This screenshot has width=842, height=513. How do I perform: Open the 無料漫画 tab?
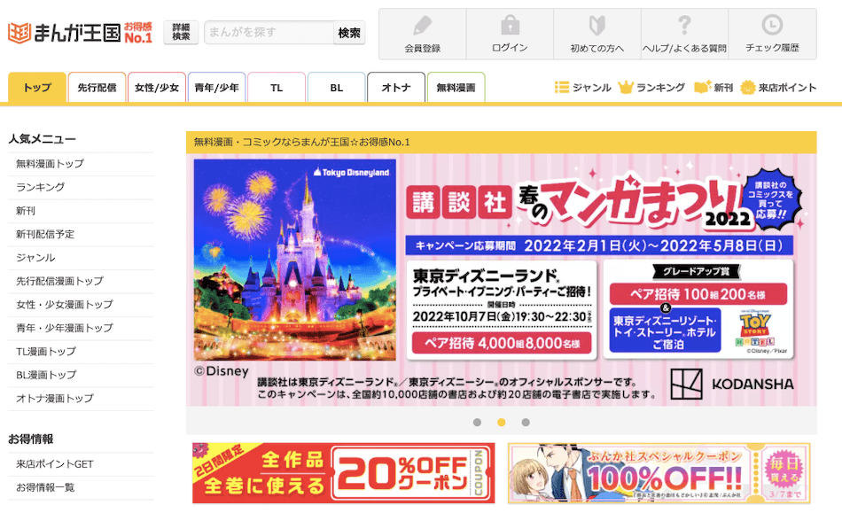456,88
